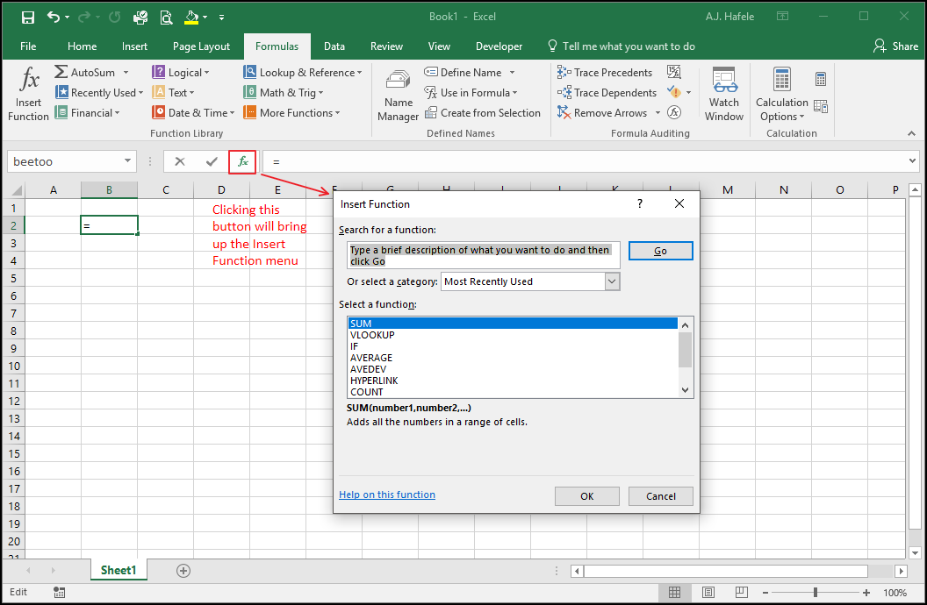Click the Search for a function text box
Viewport: 927px width, 605px height.
[484, 255]
